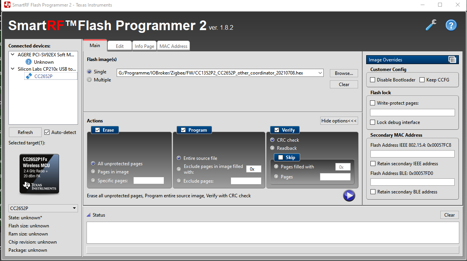The width and height of the screenshot is (467, 261).
Task: Click the Pages filled with value field
Action: 343,167
